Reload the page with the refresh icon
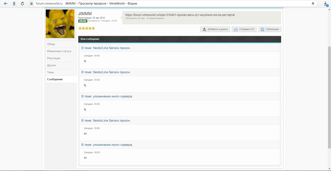Image resolution: width=331 pixels, height=171 pixels. click(22, 4)
